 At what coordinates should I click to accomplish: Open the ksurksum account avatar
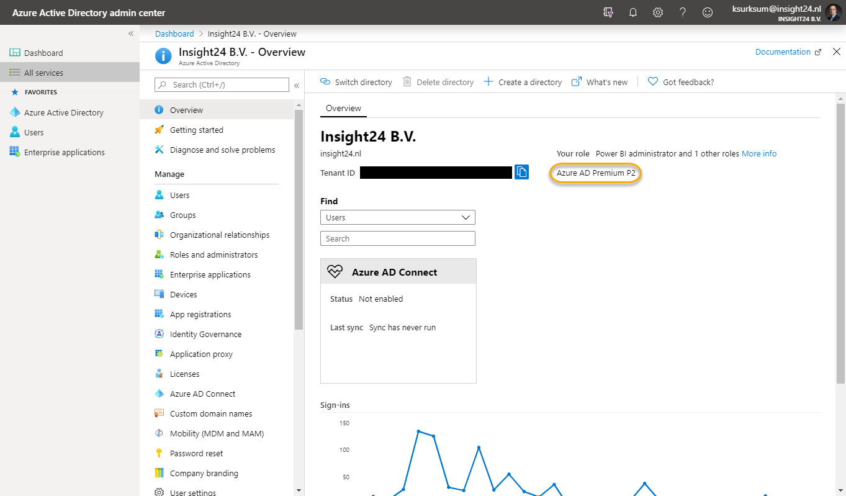[x=834, y=12]
